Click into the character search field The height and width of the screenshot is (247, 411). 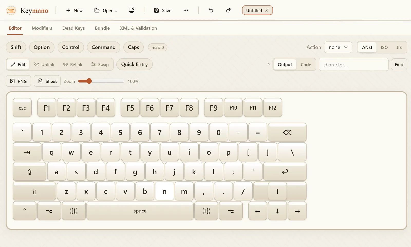point(353,64)
